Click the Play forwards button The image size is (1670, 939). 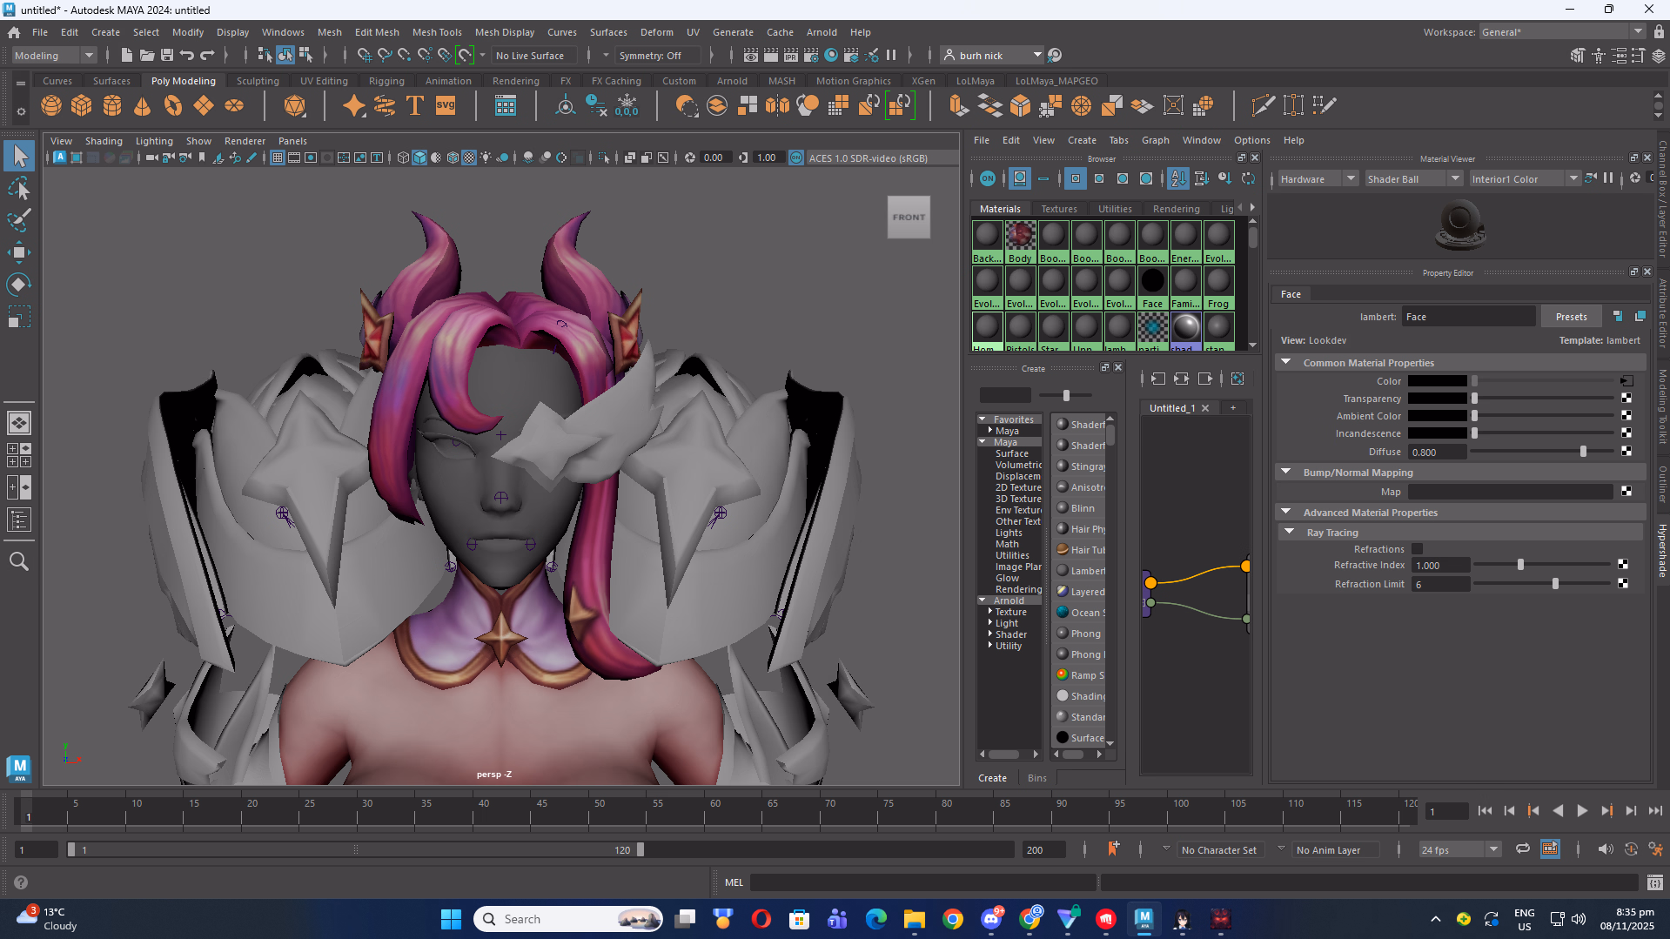tap(1582, 811)
